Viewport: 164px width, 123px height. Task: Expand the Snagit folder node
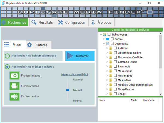(107, 94)
